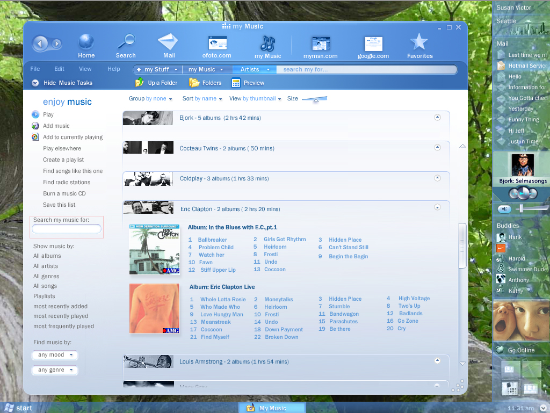Expand the Louis Armstrong artist section
Screen dimensions: 550x413
pos(437,360)
